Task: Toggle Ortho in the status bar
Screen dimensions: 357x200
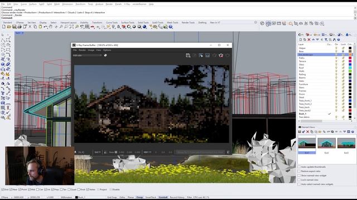Action: pyautogui.click(x=122, y=197)
